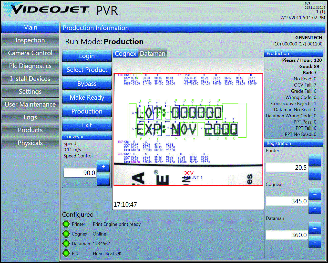Decrease Printer registration with minus button
Image resolution: width=328 pixels, height=263 pixels.
click(x=315, y=175)
